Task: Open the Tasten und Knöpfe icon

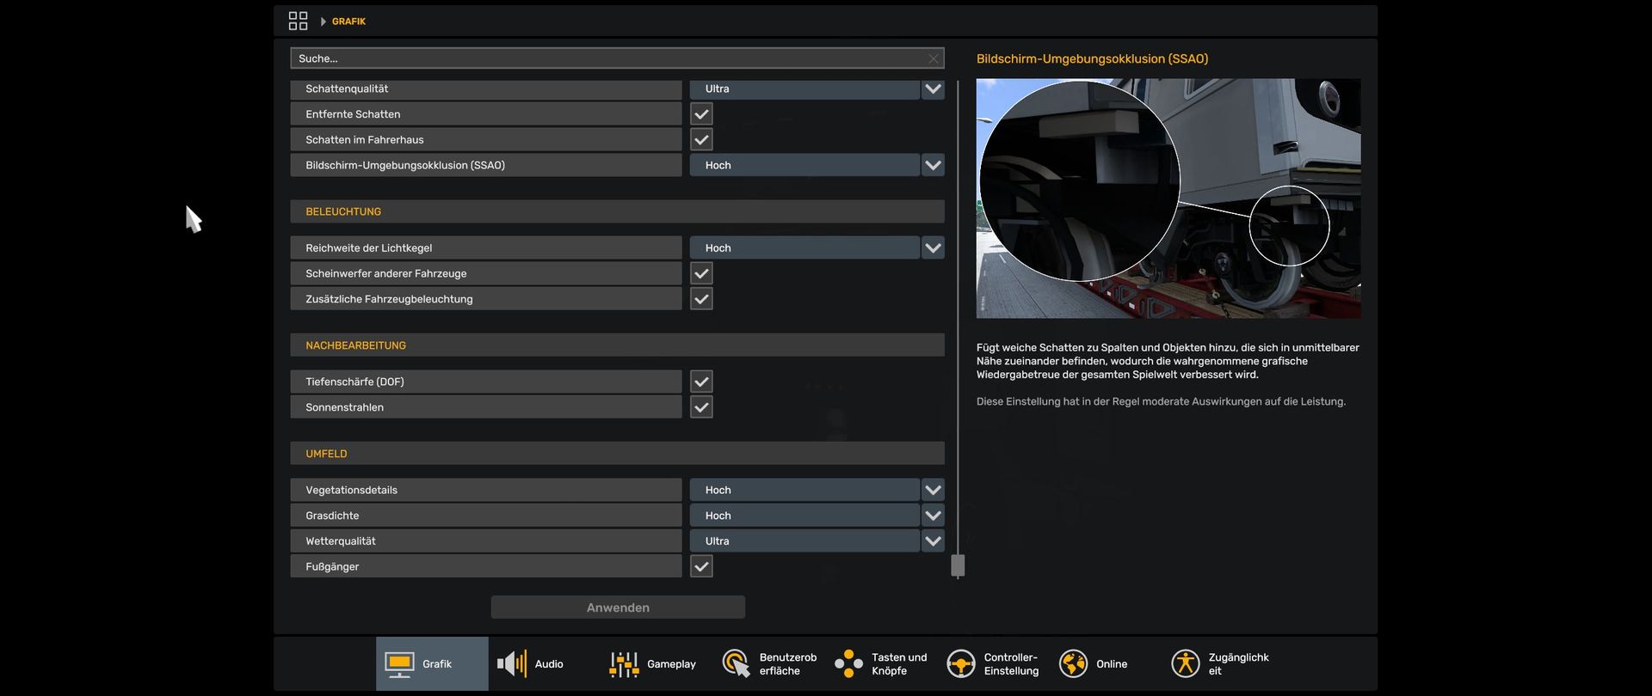Action: (x=848, y=663)
